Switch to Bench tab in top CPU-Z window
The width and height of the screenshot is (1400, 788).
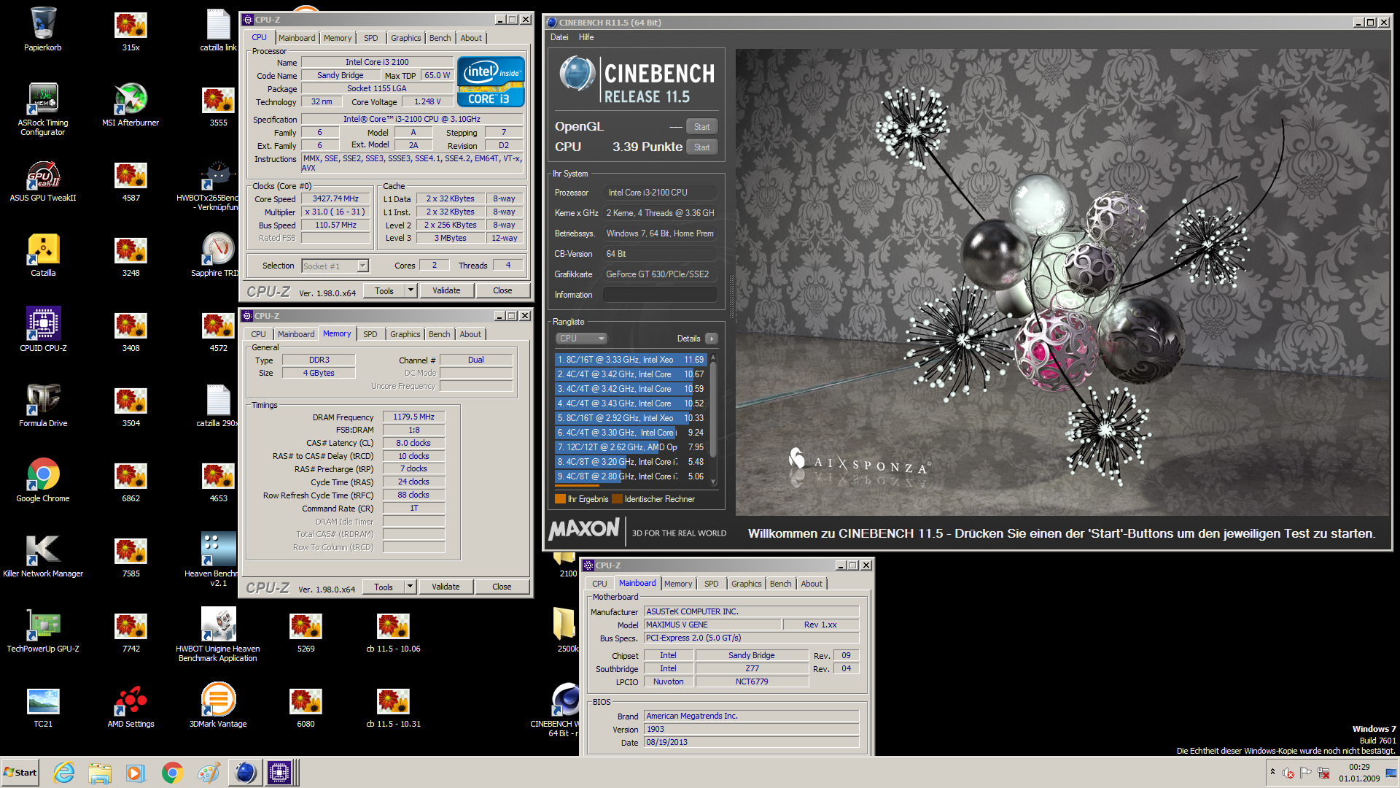(x=440, y=38)
